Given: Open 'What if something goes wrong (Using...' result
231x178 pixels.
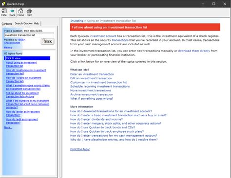Looking at the screenshot, I should 28,87.
